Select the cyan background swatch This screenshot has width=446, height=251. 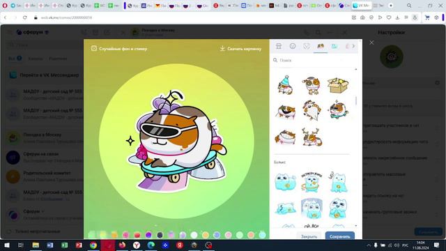click(262, 235)
